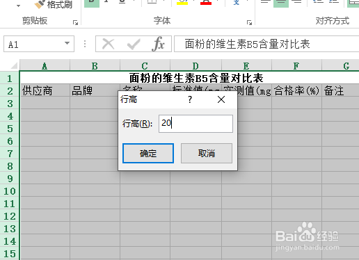Click the cell labeled 供应商
This screenshot has height=260, width=359.
[x=45, y=90]
